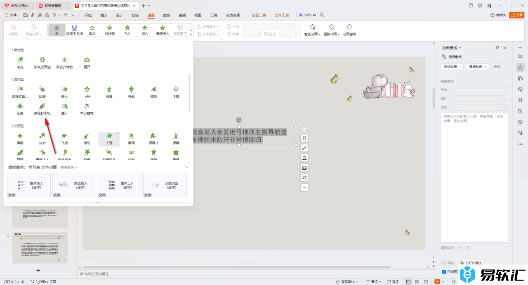Pin the animation pane

click(497, 48)
